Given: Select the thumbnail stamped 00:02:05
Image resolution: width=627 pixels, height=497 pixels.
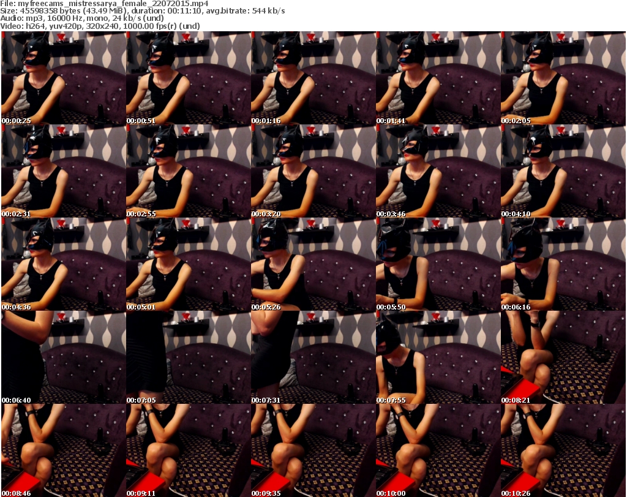Looking at the screenshot, I should [563, 78].
